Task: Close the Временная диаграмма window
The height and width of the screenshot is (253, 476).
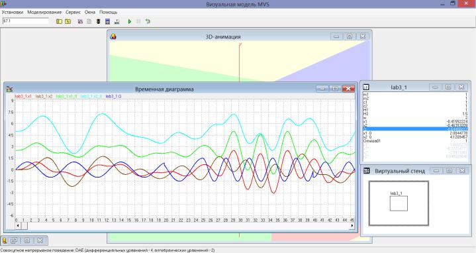Action: click(x=348, y=88)
